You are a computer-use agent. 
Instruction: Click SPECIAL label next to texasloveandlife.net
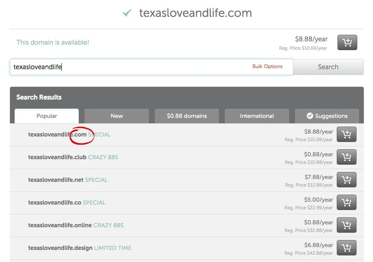tap(97, 180)
